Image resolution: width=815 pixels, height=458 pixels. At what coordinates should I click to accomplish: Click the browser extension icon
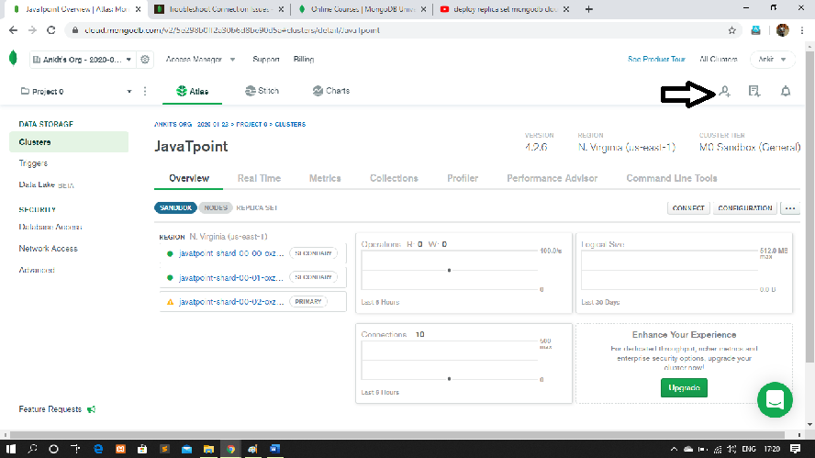(x=755, y=30)
